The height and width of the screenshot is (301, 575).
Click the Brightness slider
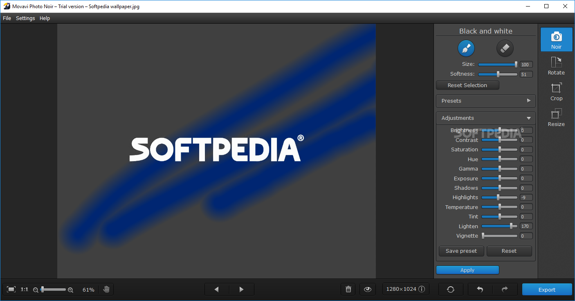(499, 130)
